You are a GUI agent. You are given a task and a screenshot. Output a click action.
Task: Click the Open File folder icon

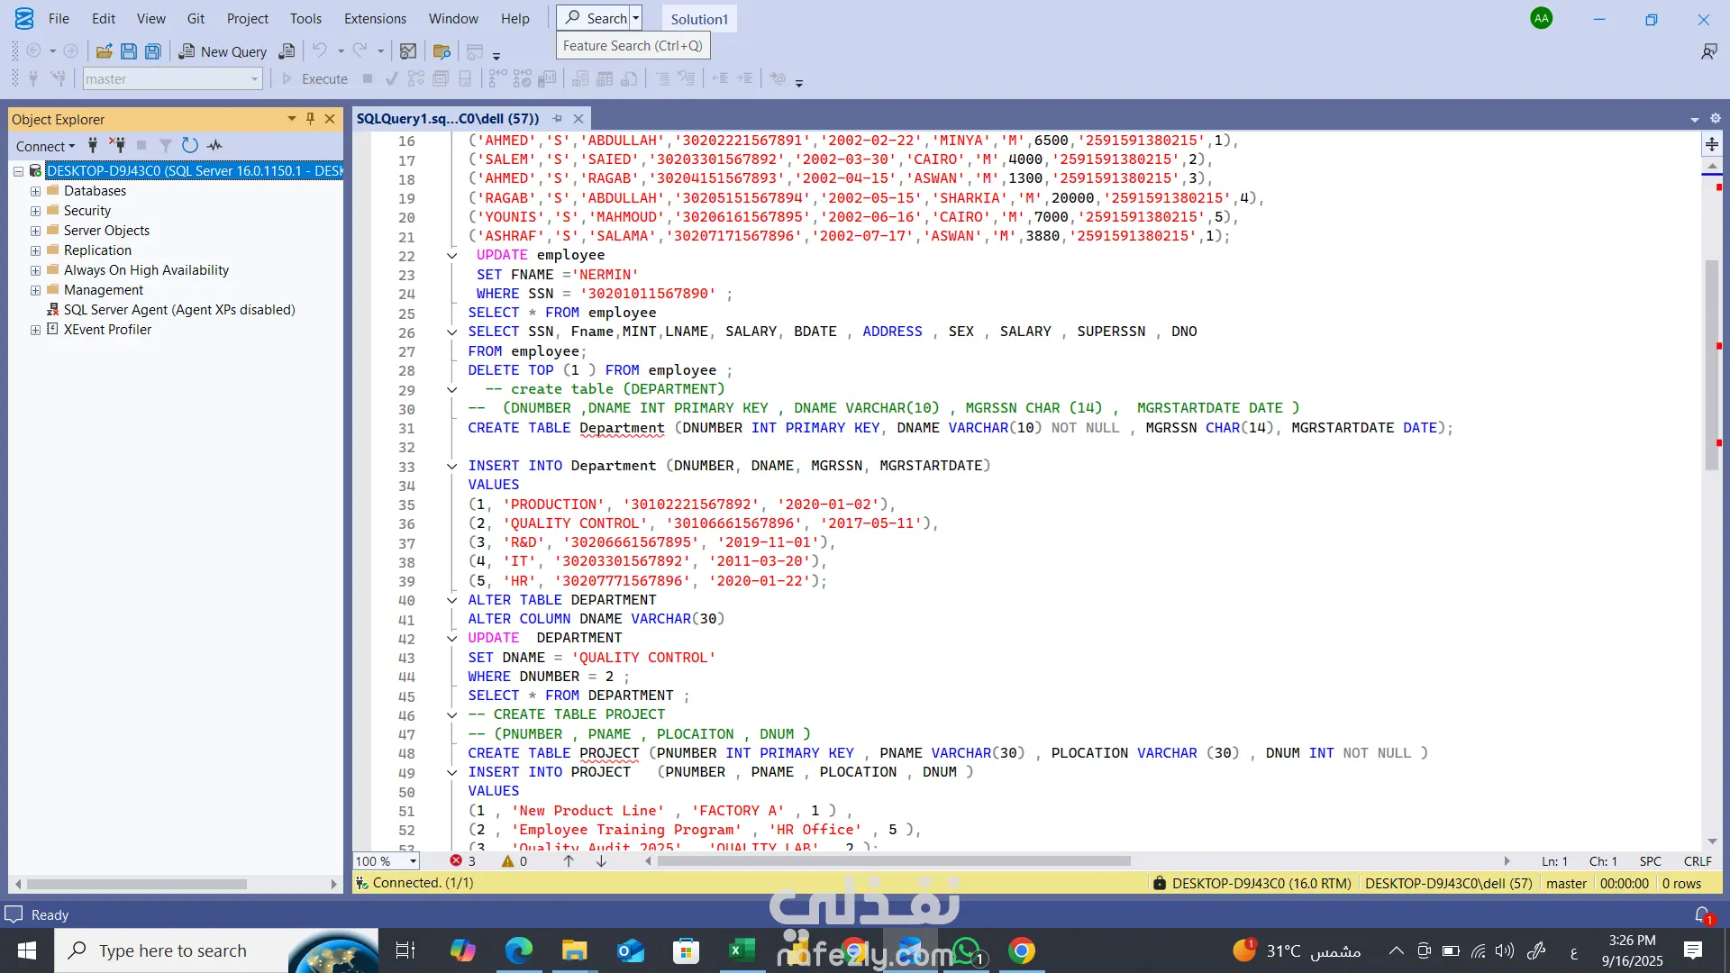(105, 51)
